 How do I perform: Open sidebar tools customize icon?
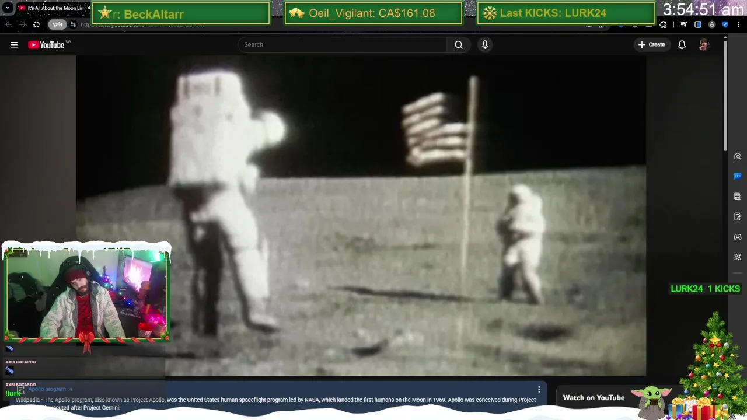[738, 257]
